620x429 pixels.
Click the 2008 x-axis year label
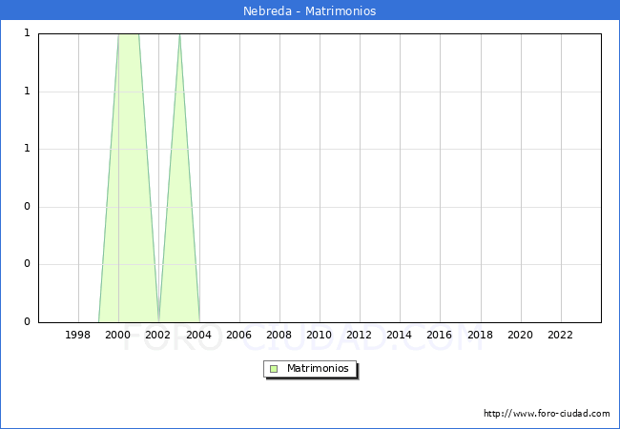[279, 335]
